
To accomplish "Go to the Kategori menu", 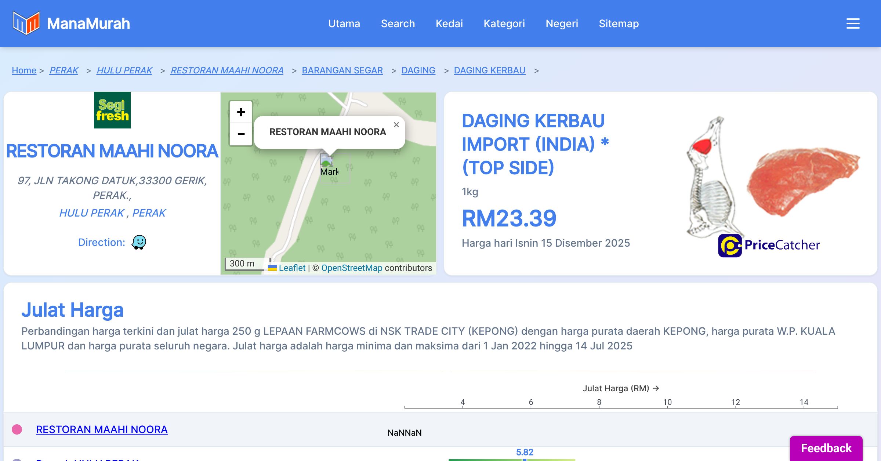I will [504, 23].
